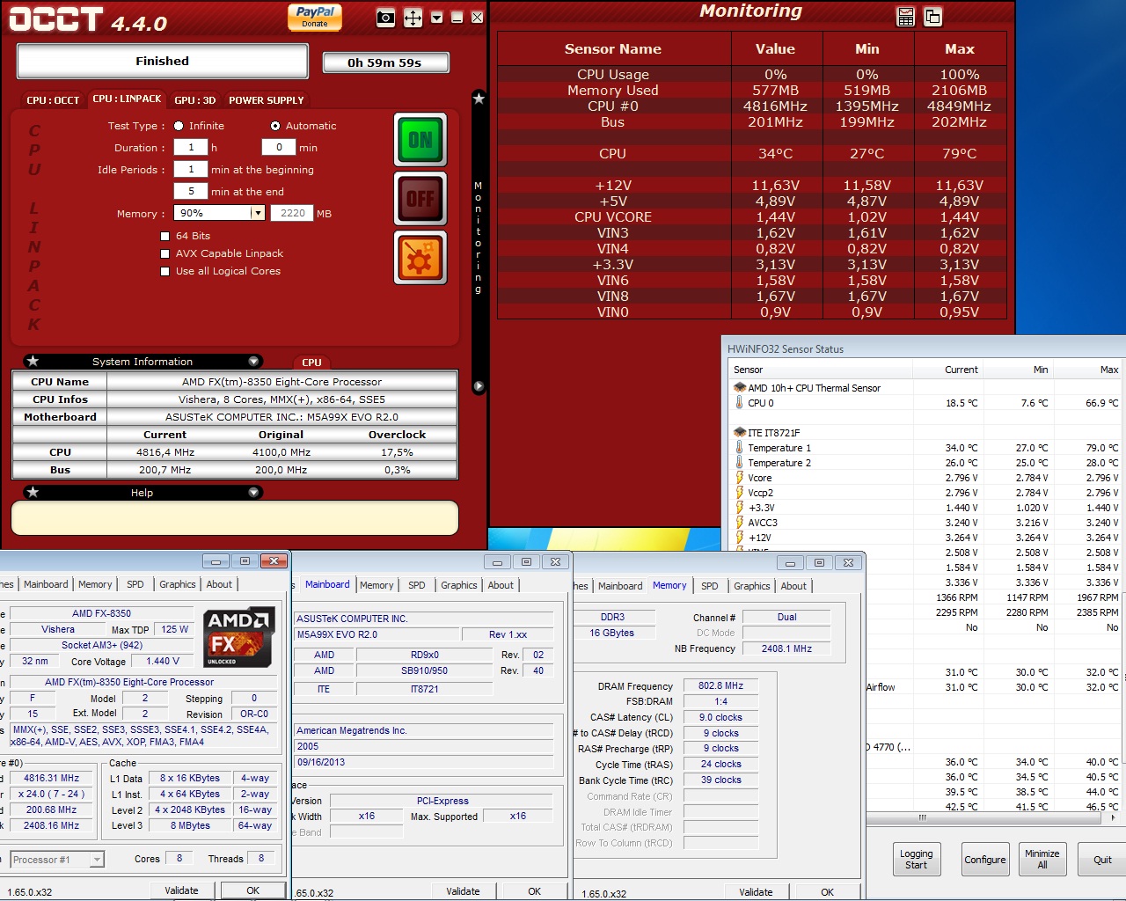Switch to the CPU : OCCT tab
This screenshot has width=1126, height=901.
point(53,100)
